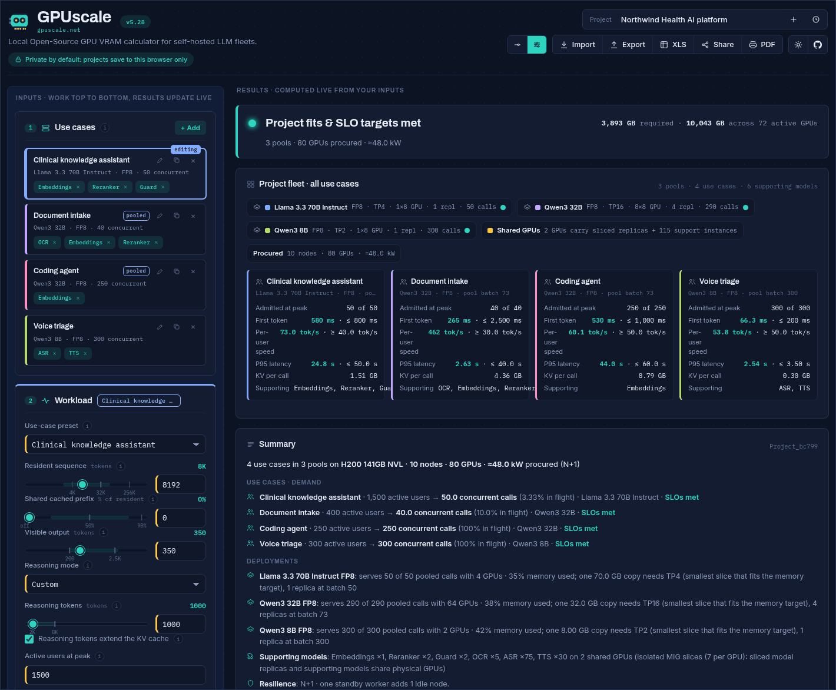
Task: Remove Reranker tag from Clinical knowledge assistant
Action: 125,187
